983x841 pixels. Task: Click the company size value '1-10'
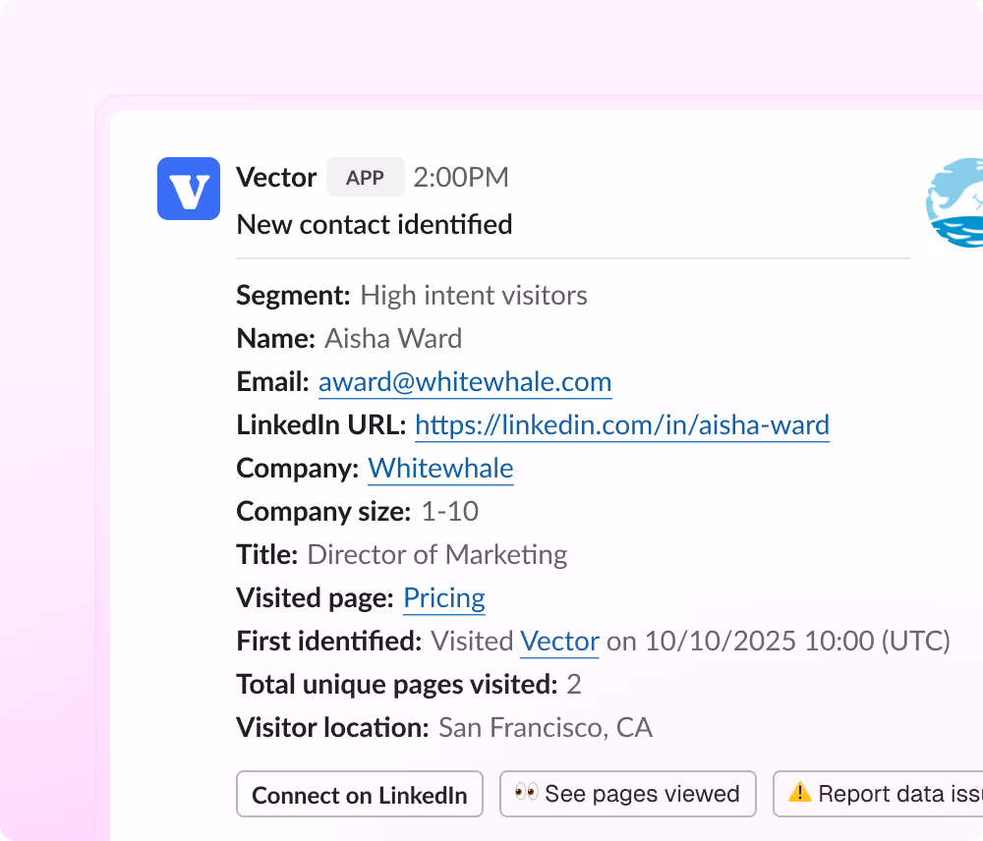click(449, 511)
